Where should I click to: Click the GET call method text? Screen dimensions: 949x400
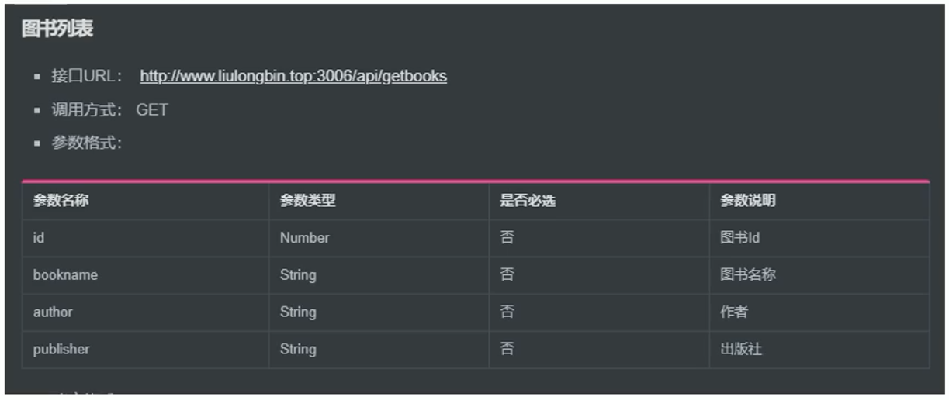[x=152, y=109]
